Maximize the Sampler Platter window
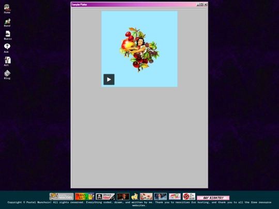This screenshot has width=279, height=209. point(202,5)
